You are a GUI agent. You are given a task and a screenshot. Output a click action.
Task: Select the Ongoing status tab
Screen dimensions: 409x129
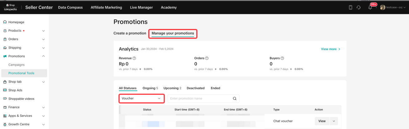(150, 88)
